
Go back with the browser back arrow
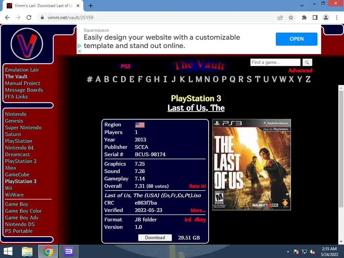7,17
